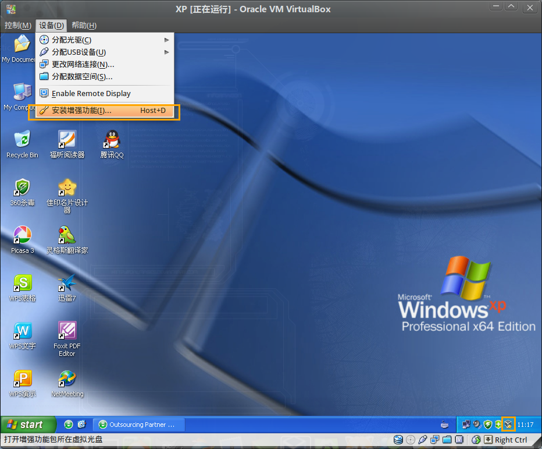Click the virtualization V chip indicator
This screenshot has height=449, width=542.
459,440
